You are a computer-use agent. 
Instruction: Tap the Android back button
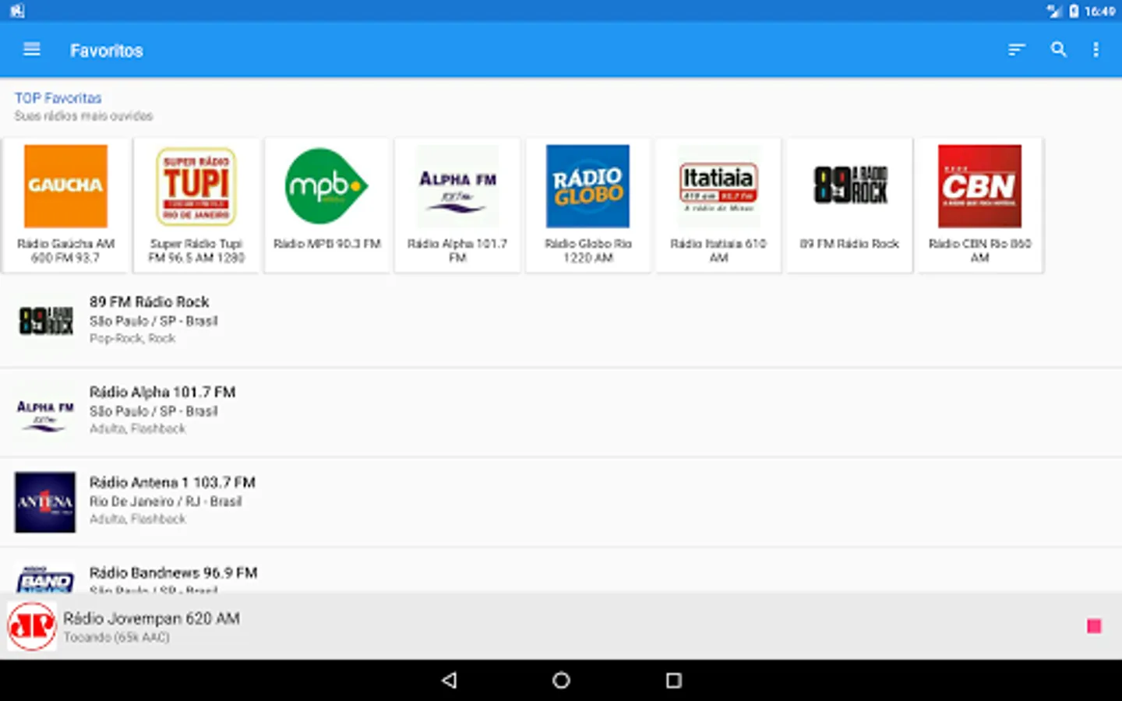point(449,680)
